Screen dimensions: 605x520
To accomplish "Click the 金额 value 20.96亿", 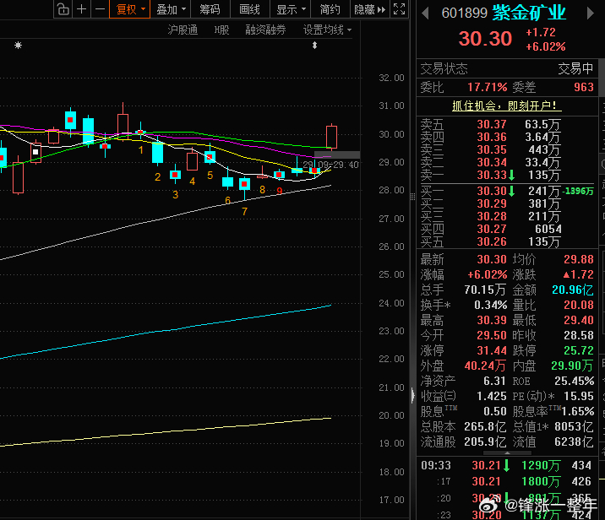I will [573, 290].
